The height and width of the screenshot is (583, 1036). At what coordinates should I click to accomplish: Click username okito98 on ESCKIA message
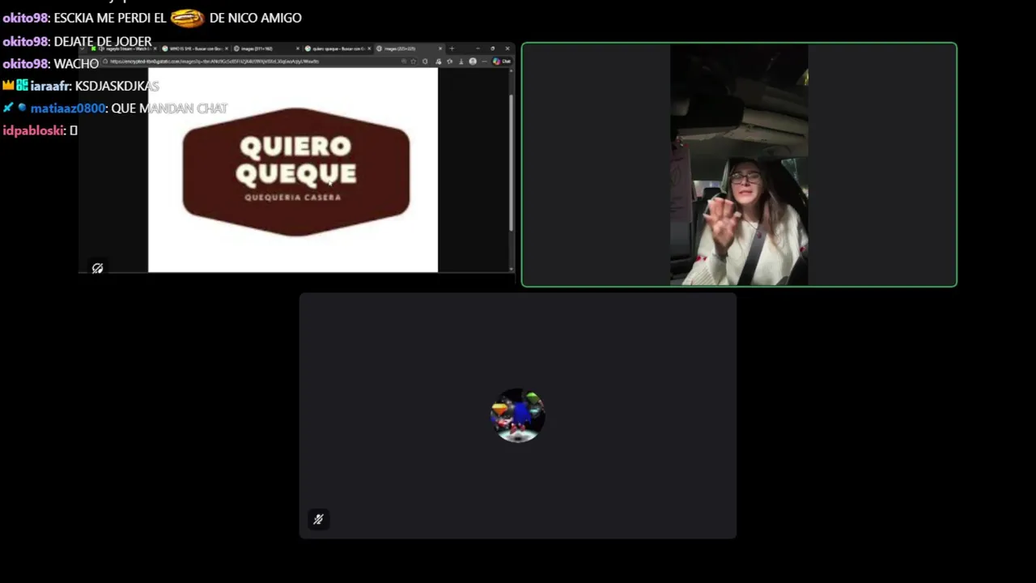pyautogui.click(x=26, y=18)
